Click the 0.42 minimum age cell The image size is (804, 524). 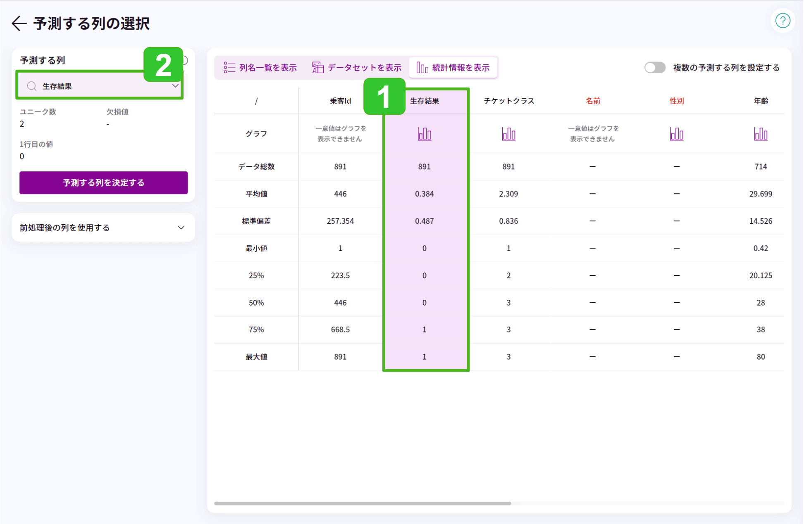pos(761,248)
